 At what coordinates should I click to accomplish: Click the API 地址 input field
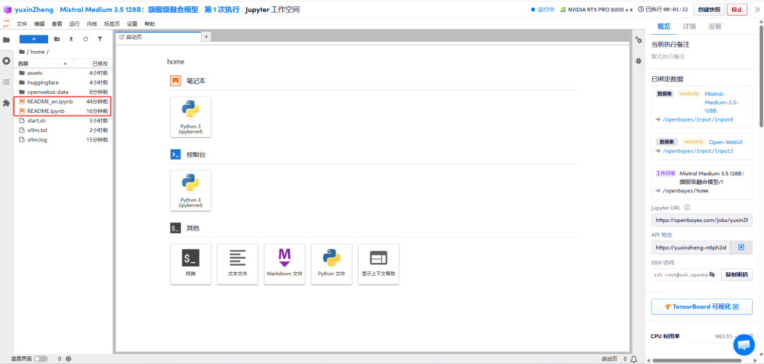coord(691,247)
